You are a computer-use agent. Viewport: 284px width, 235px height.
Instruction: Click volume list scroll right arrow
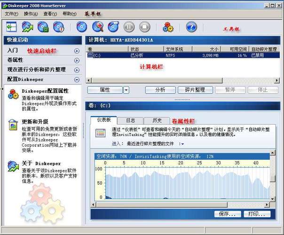[x=277, y=80]
